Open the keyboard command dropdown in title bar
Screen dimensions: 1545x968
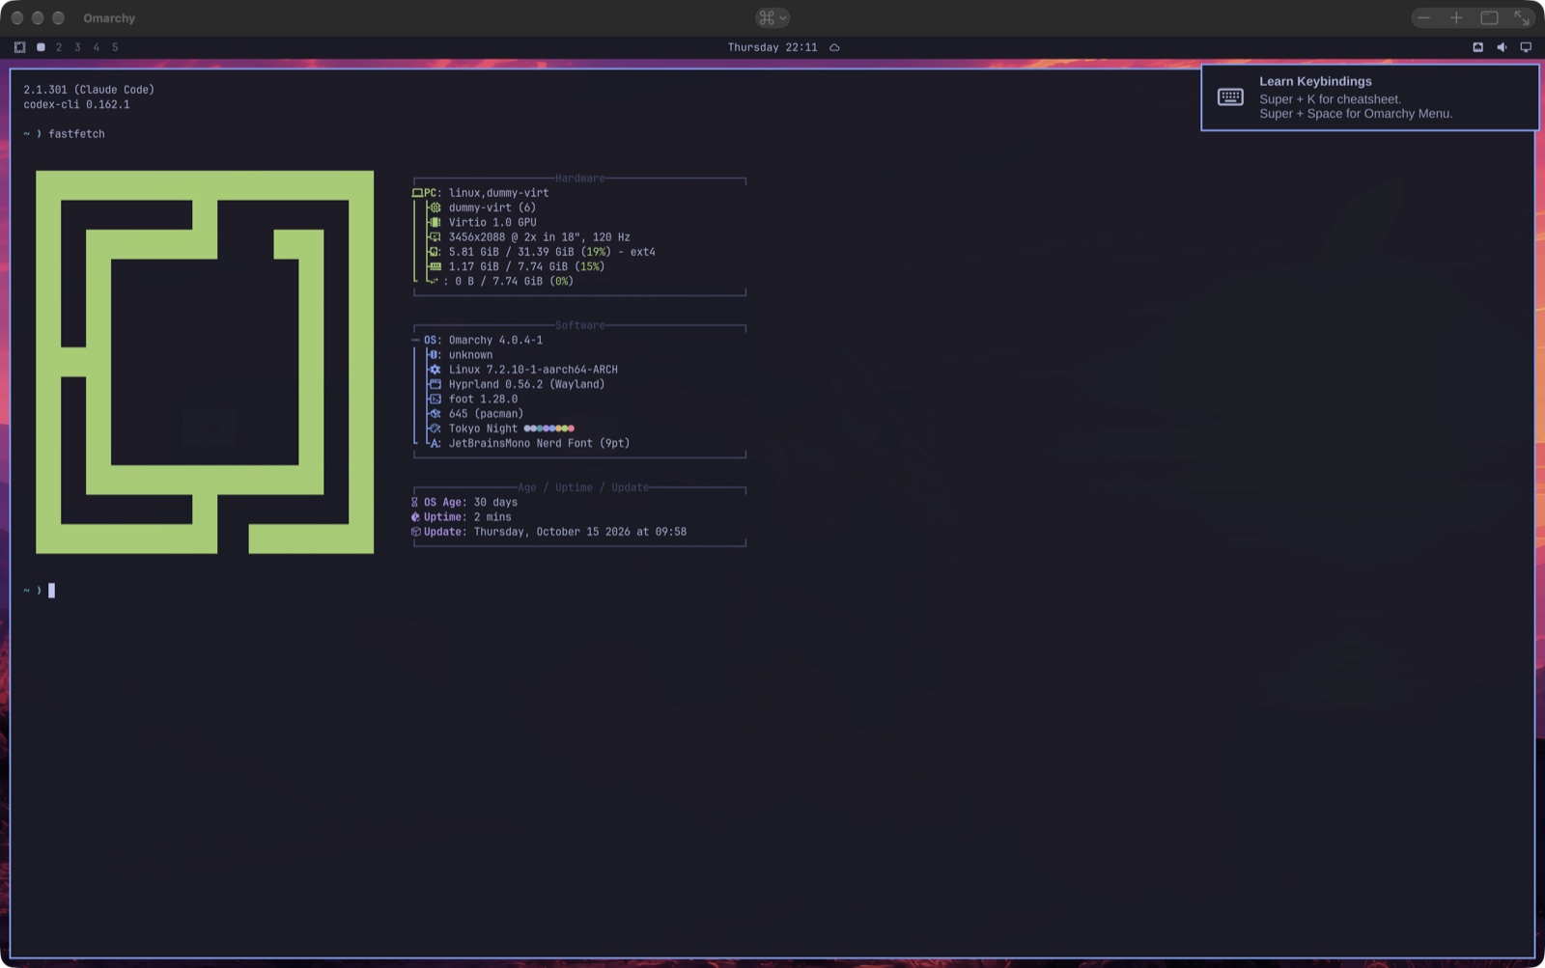click(772, 17)
